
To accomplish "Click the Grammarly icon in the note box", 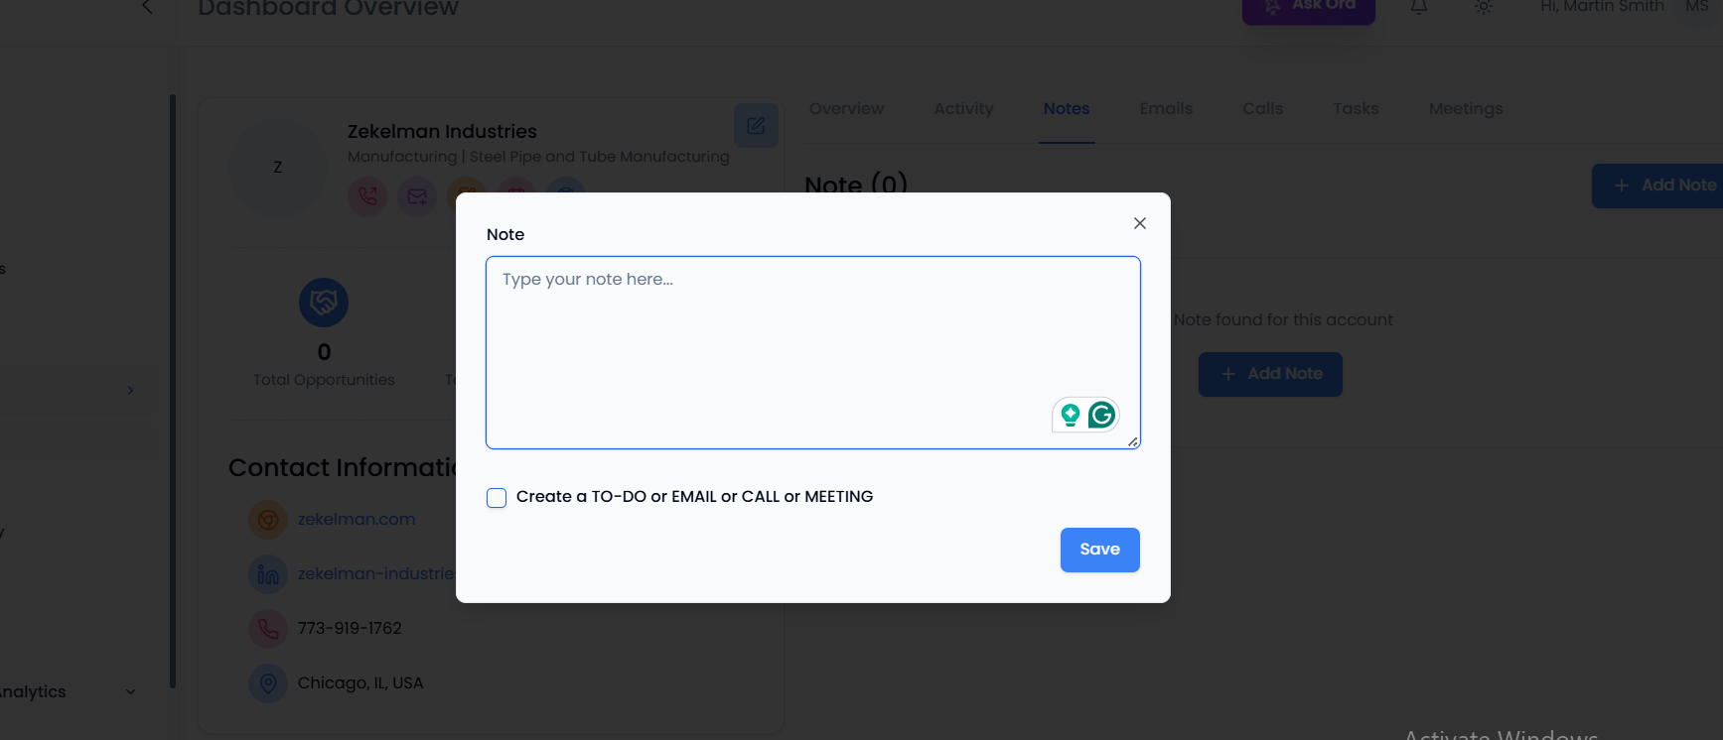I will point(1101,415).
